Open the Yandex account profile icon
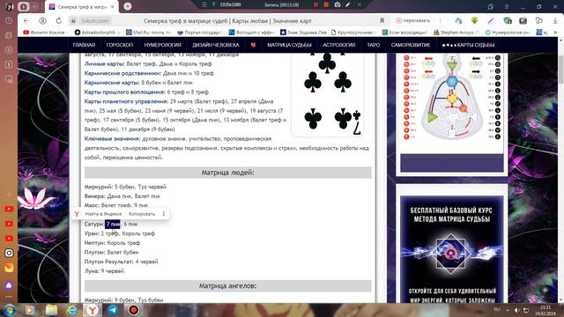The height and width of the screenshot is (317, 564). (x=42, y=21)
